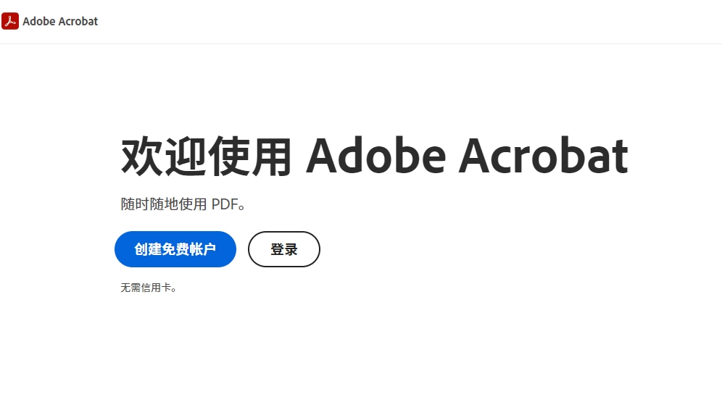This screenshot has width=722, height=397.
Task: Click the 欢迎使用 Adobe Acrobat headline
Action: coord(374,156)
